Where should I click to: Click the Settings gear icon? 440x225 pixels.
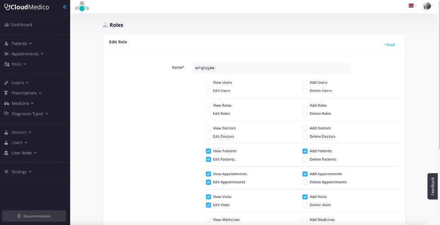click(6, 172)
